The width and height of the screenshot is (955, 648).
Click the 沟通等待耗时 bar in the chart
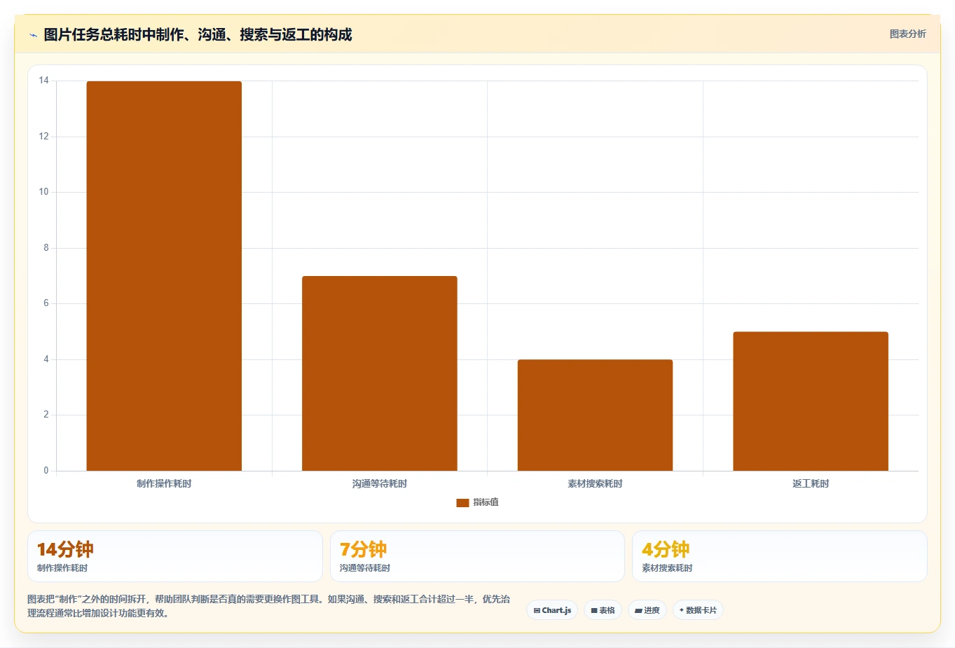click(x=380, y=373)
